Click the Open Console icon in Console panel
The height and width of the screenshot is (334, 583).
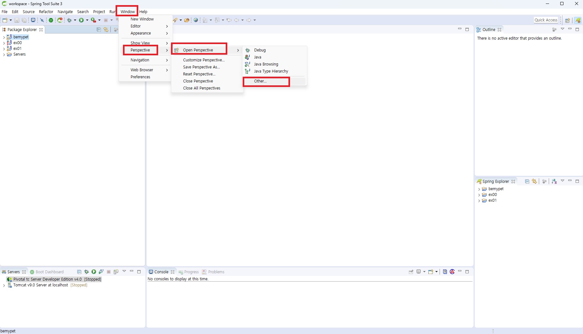pos(431,272)
